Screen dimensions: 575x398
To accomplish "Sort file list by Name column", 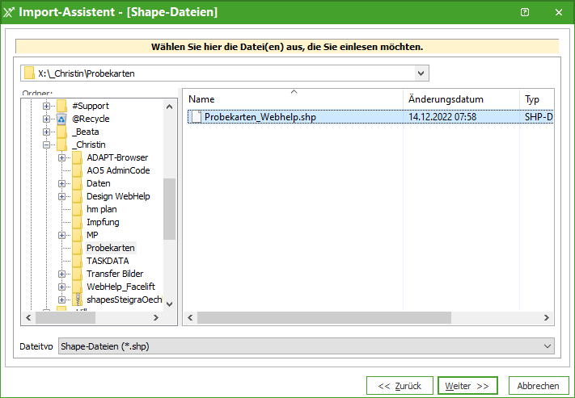I will [x=291, y=99].
